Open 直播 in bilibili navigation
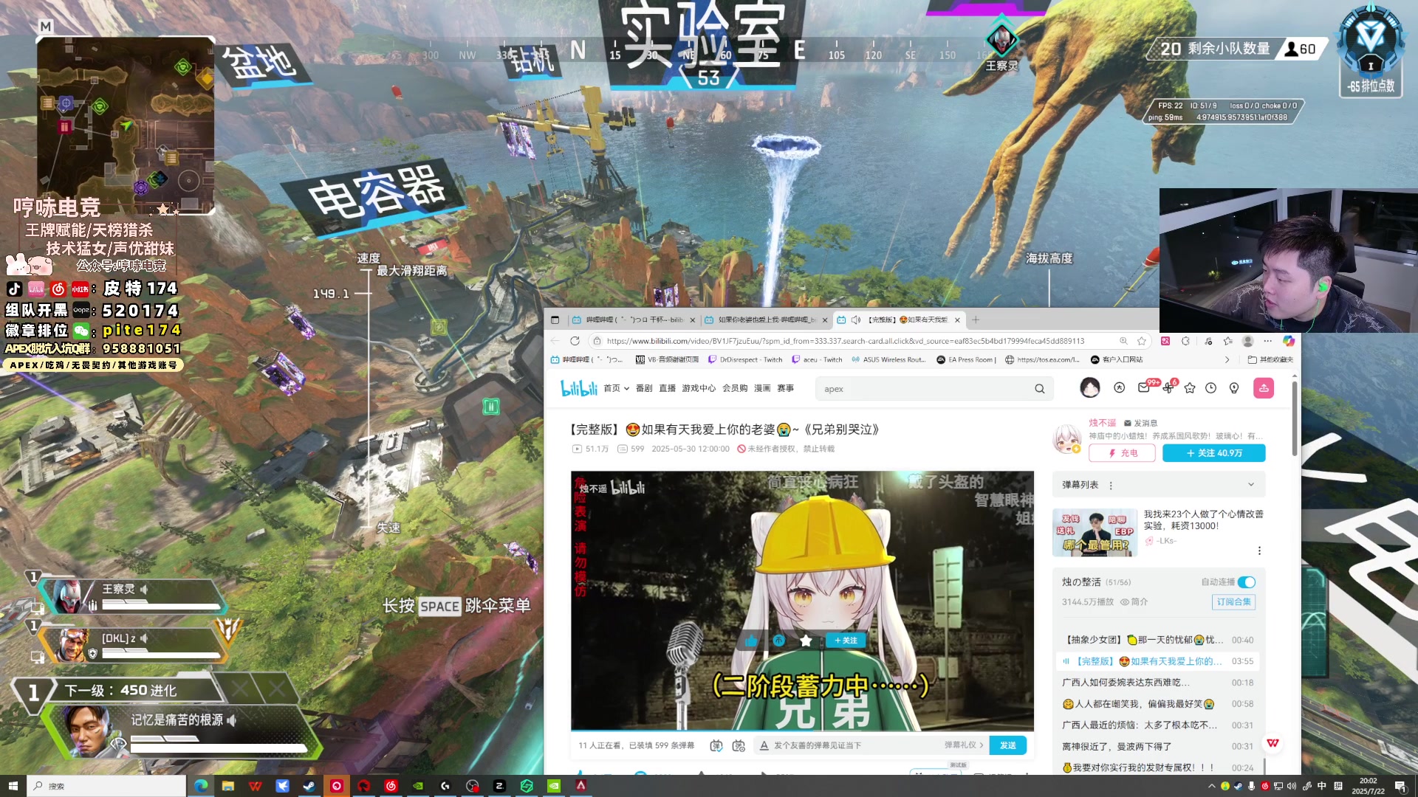The height and width of the screenshot is (797, 1418). click(668, 388)
